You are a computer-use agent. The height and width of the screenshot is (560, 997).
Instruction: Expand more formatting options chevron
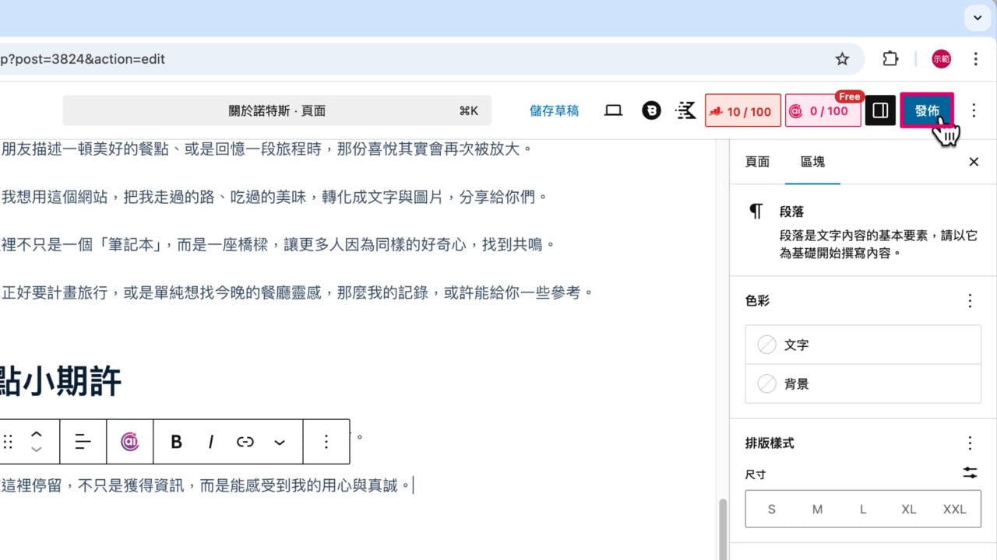[280, 442]
